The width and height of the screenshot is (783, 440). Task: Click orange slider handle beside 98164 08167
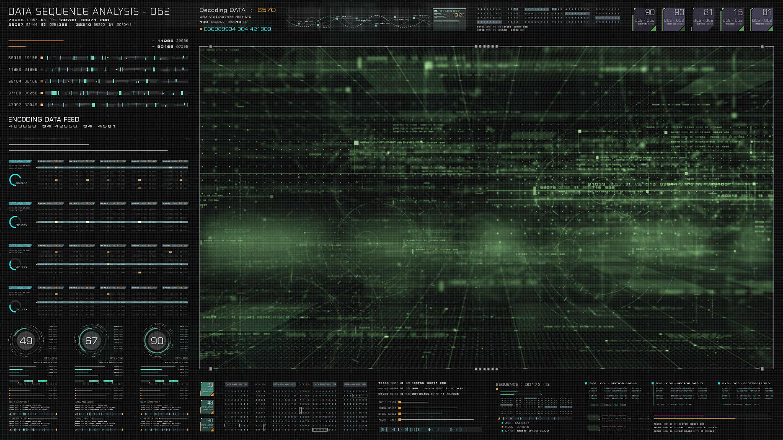[400, 408]
